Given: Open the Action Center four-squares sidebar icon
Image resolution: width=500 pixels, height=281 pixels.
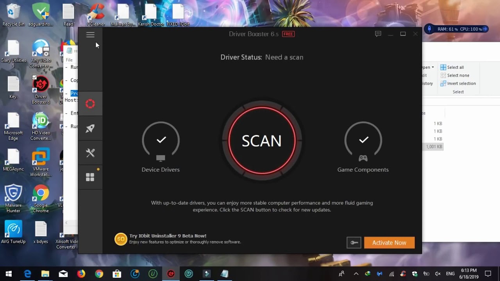Looking at the screenshot, I should (x=90, y=177).
